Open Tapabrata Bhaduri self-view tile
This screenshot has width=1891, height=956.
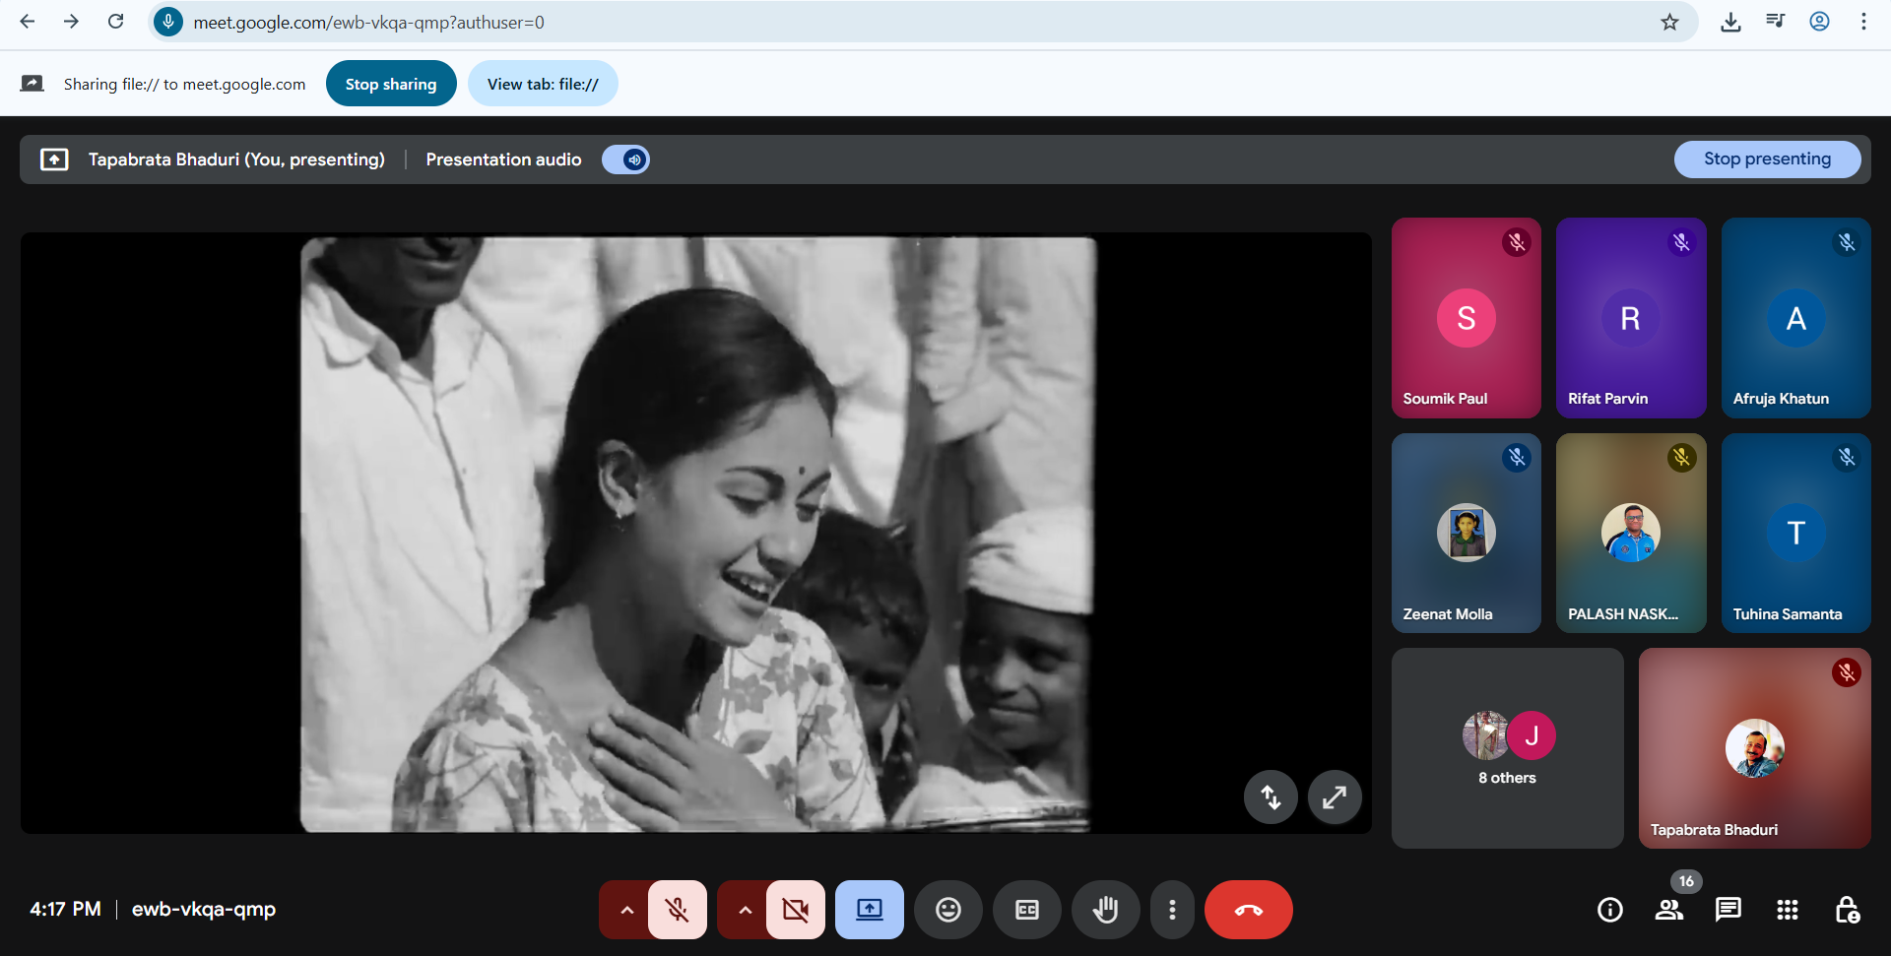(x=1754, y=748)
